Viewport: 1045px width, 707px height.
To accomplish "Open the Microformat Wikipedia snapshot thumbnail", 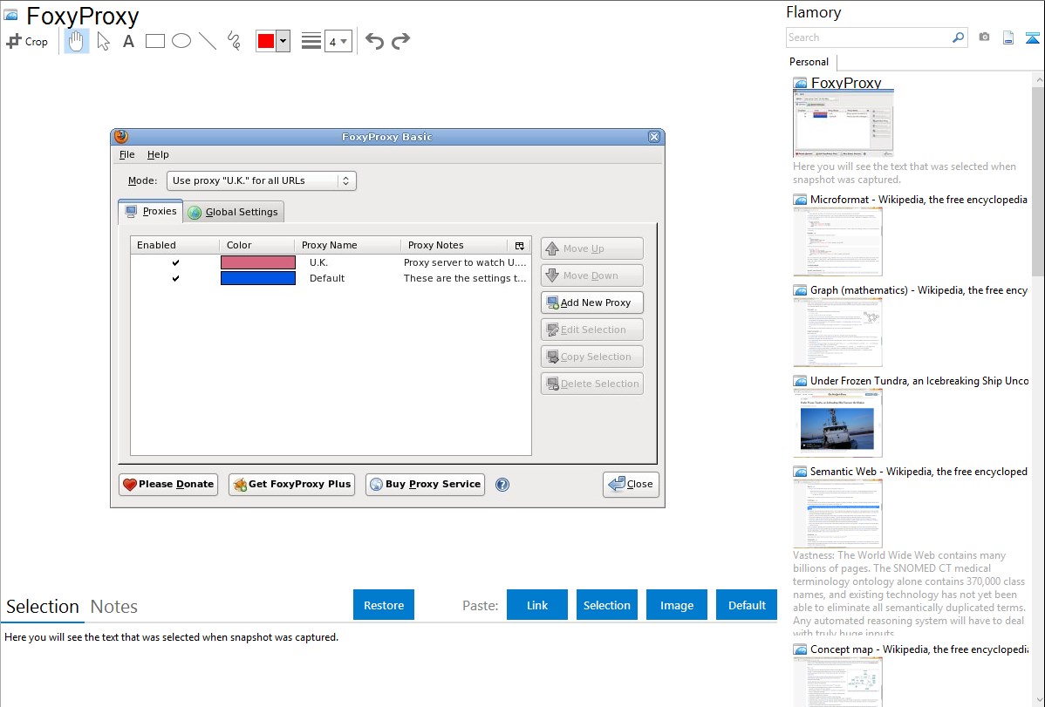I will (x=837, y=241).
